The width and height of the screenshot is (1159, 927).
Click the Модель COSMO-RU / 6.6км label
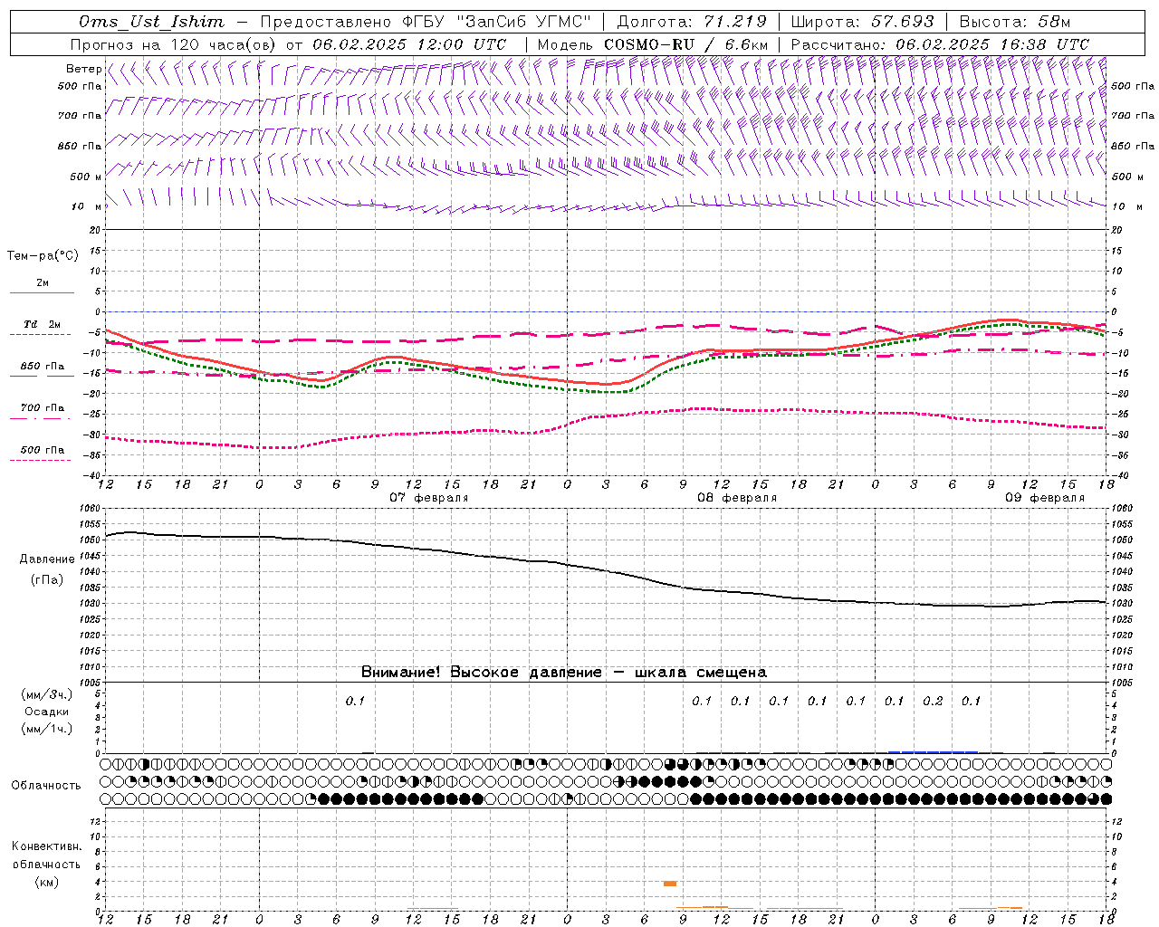(x=653, y=44)
